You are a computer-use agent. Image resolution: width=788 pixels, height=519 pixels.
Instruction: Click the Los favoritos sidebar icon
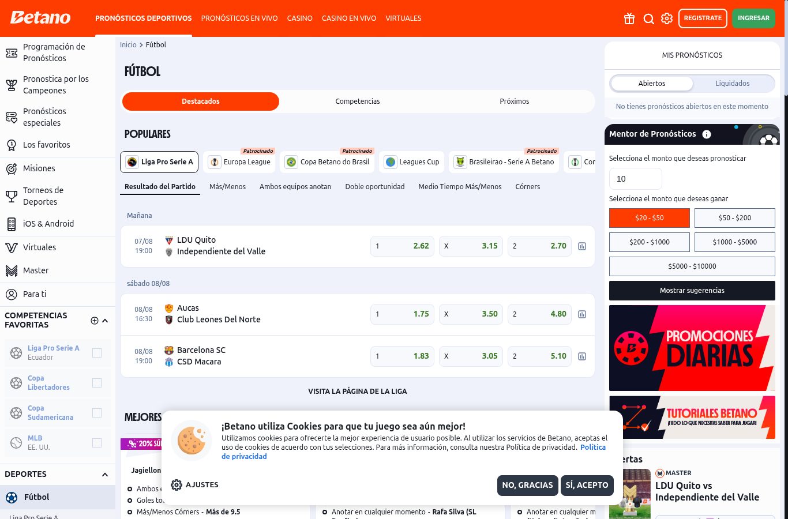[12, 145]
